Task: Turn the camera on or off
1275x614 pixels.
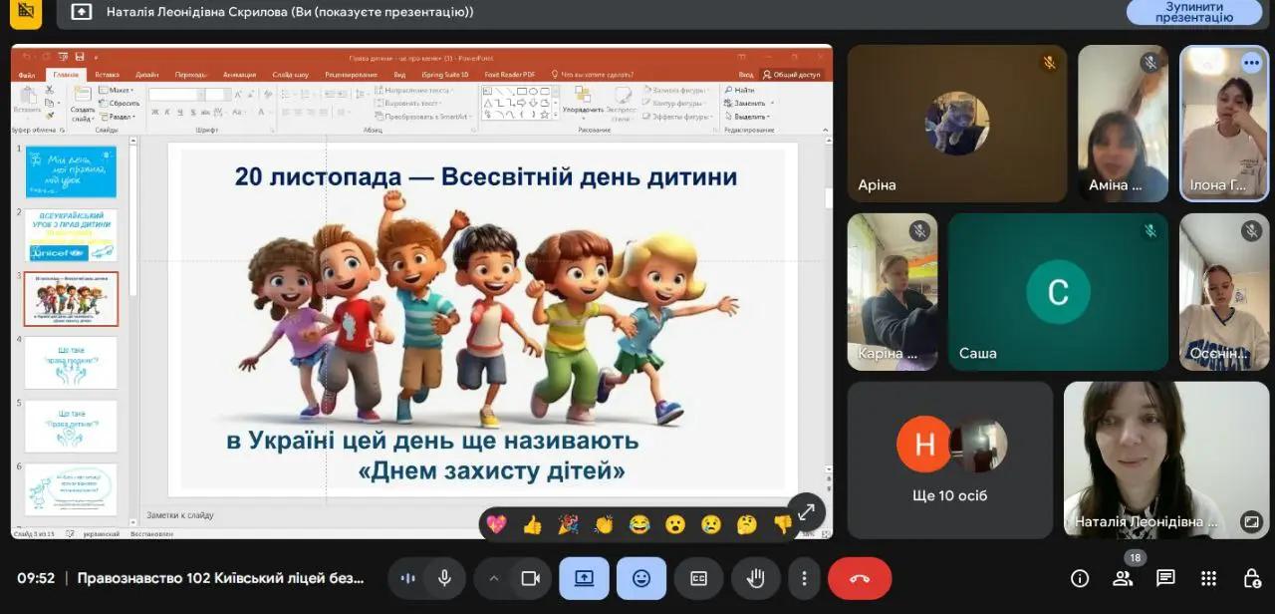Action: coord(530,578)
